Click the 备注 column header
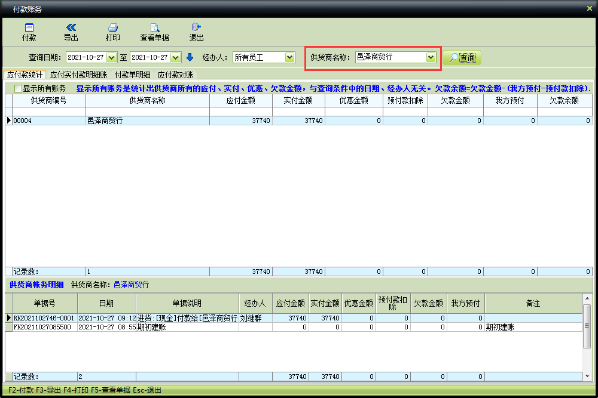Viewport: 598px width, 398px height. (533, 303)
